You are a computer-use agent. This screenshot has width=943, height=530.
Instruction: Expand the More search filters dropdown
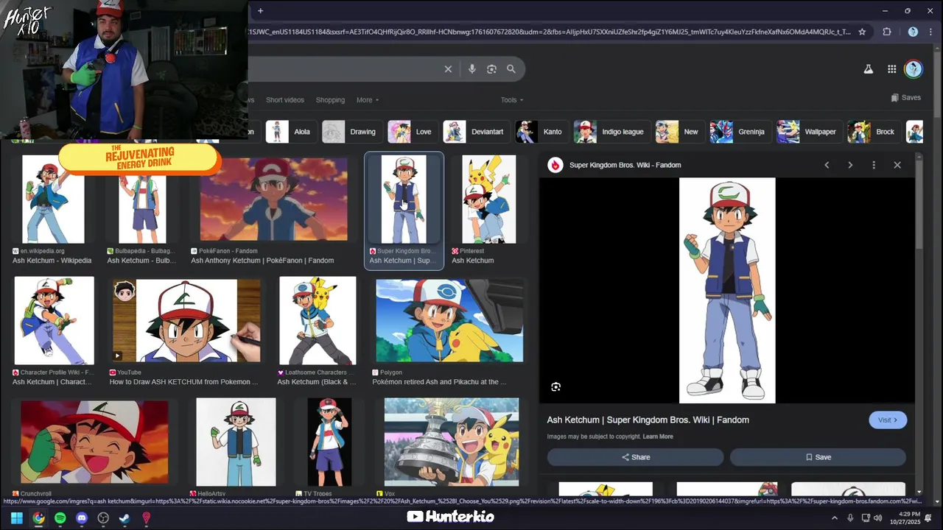(x=368, y=100)
